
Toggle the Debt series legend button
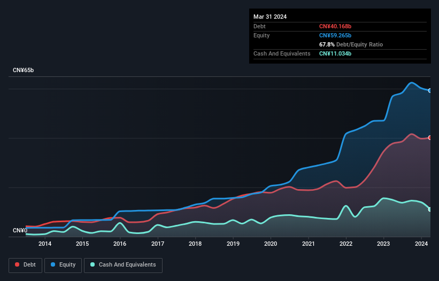(x=26, y=265)
